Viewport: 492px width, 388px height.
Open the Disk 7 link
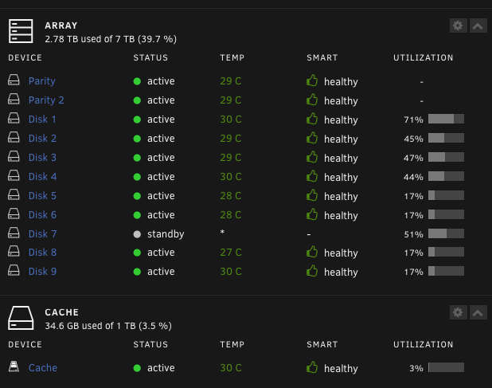tap(42, 234)
